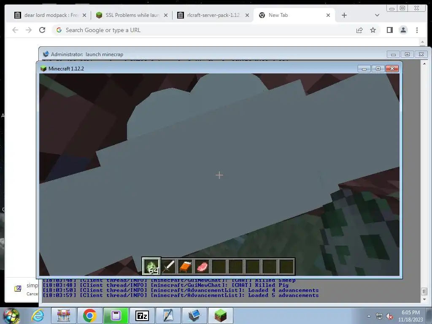432x324 pixels.
Task: Select the first hotbar slot with 64 items
Action: pyautogui.click(x=151, y=267)
